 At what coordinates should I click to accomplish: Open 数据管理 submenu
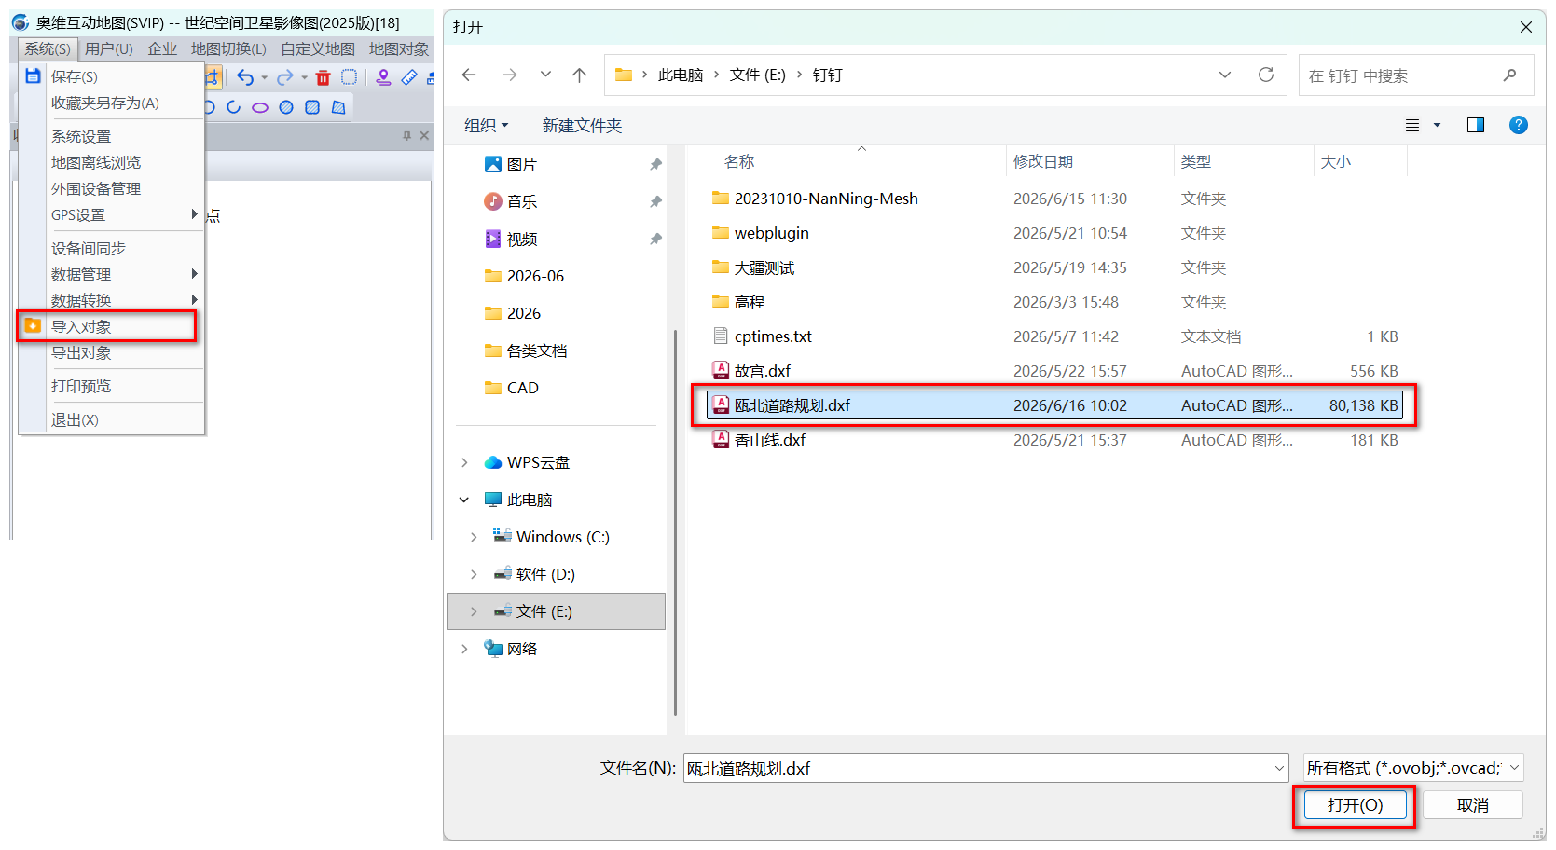[x=111, y=274]
